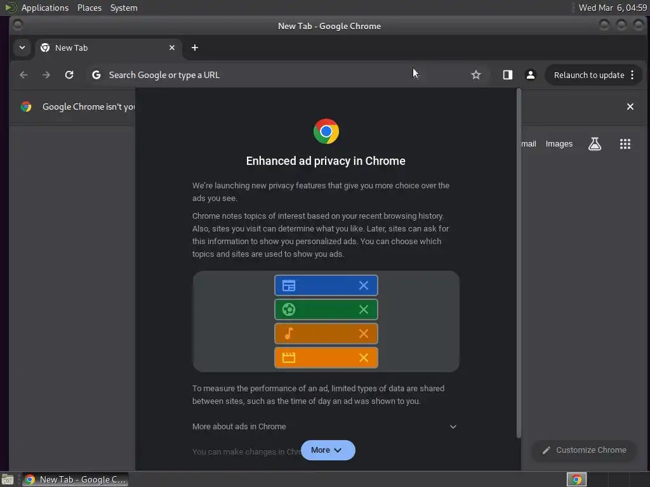Image resolution: width=650 pixels, height=487 pixels.
Task: Open the Applications menu
Action: click(x=45, y=8)
